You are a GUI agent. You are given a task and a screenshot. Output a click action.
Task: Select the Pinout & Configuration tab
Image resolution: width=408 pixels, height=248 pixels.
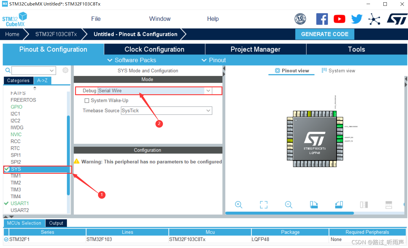53,49
